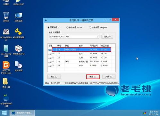Open the 手动GHOST desktop shortcut
The image size is (160, 116).
[19, 3]
